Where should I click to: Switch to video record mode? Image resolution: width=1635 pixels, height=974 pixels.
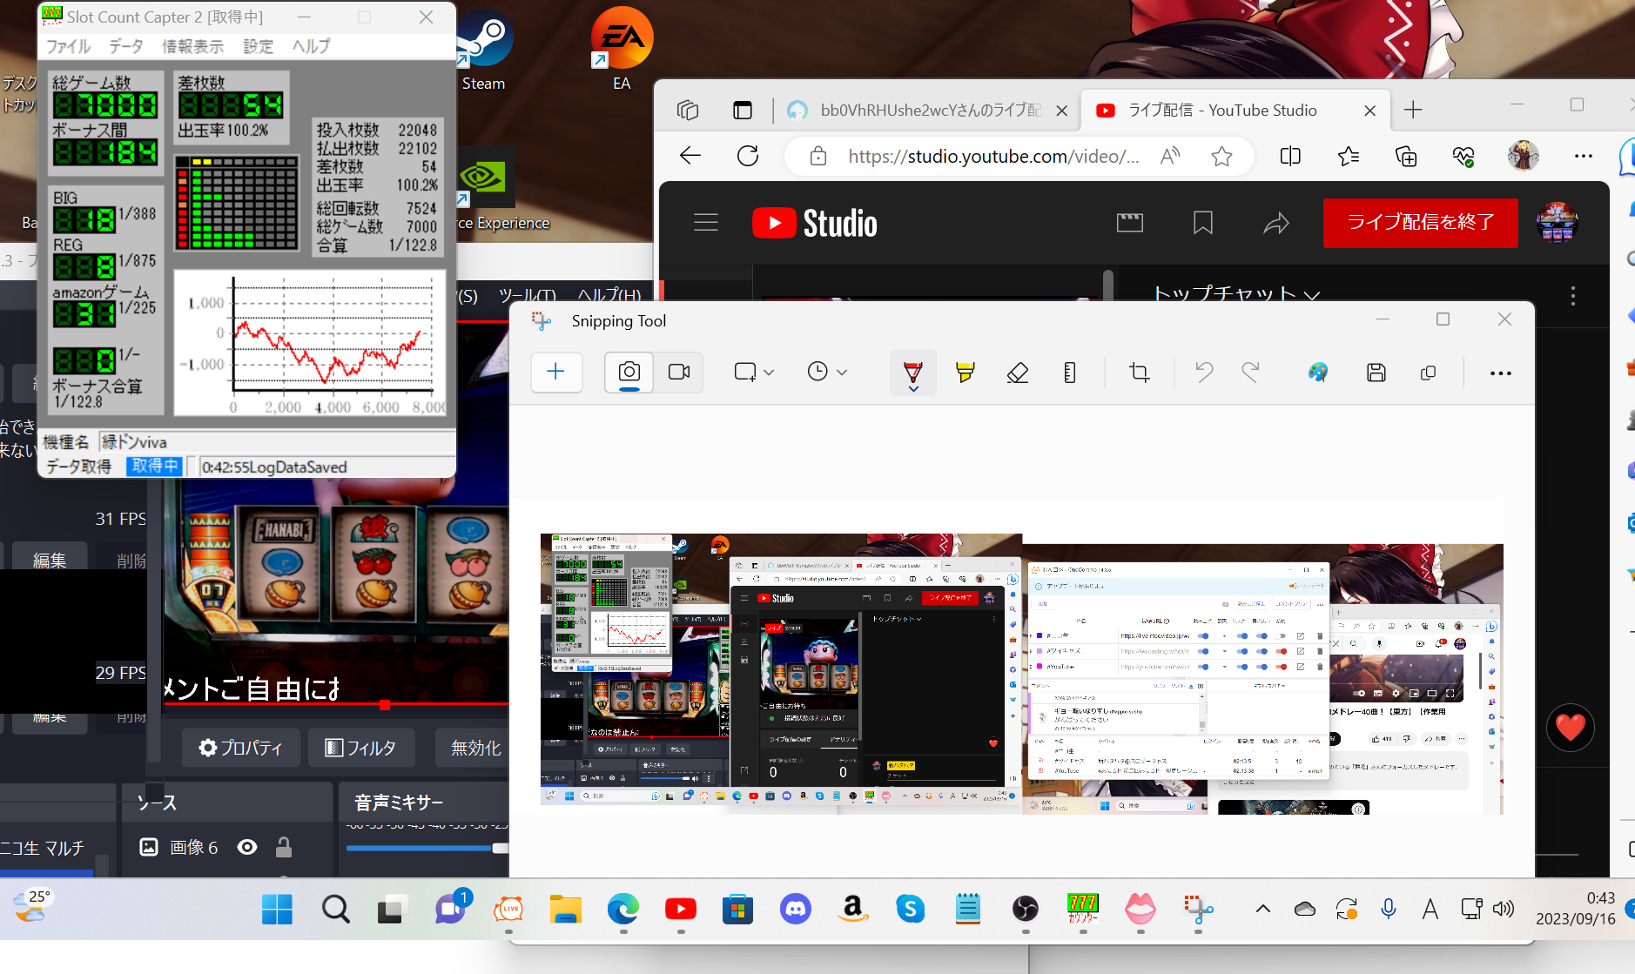(679, 373)
